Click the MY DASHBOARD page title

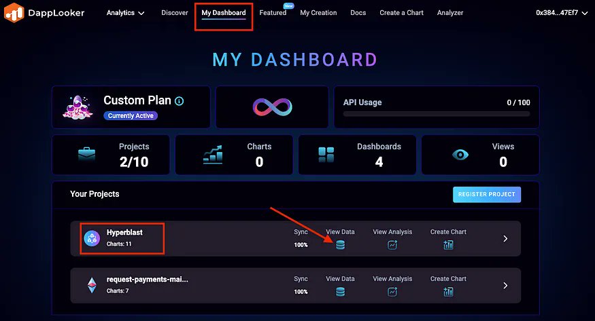pyautogui.click(x=295, y=60)
